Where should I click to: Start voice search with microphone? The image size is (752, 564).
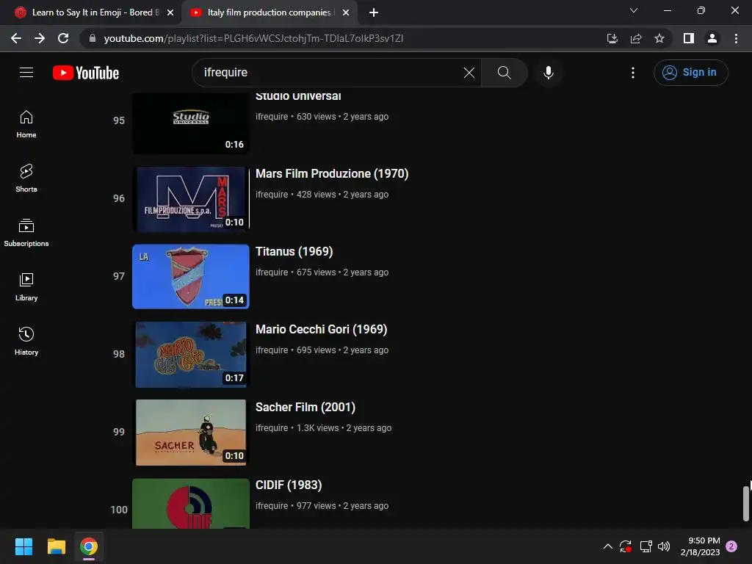pyautogui.click(x=549, y=73)
